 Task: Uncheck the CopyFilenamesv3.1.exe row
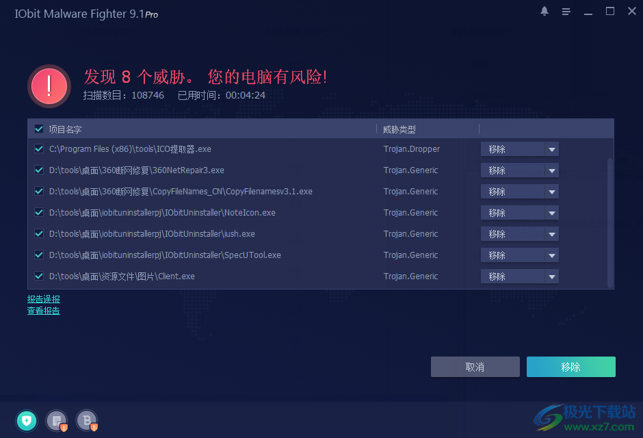(39, 192)
